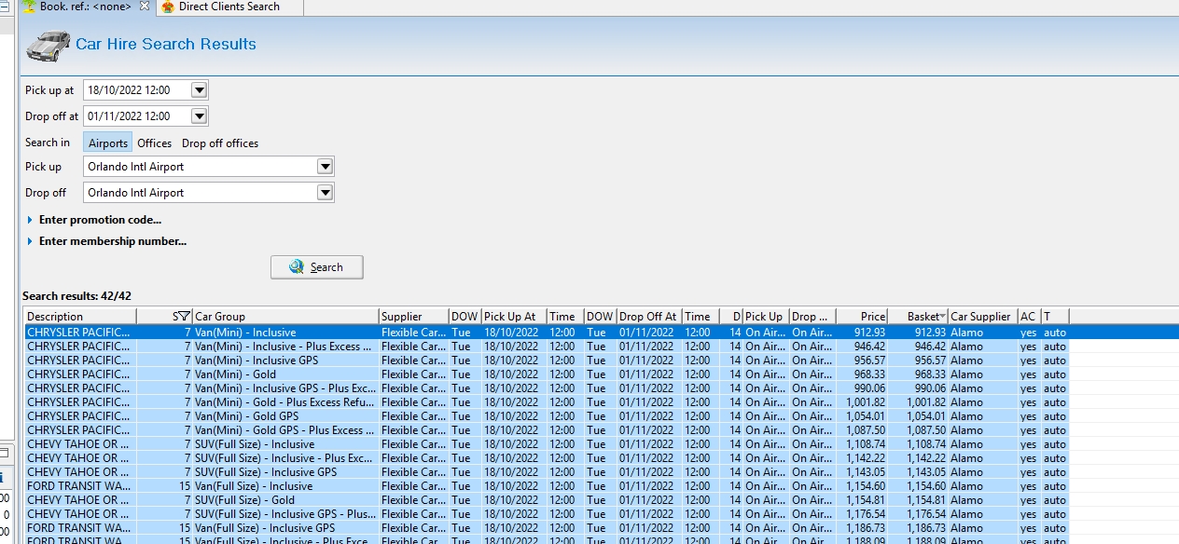Expand Enter membership number section

(106, 241)
